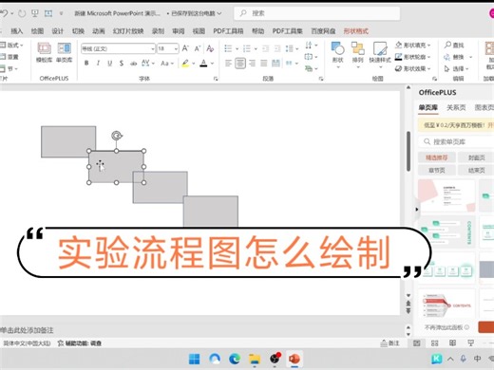This screenshot has width=494, height=370.
Task: Set paragraph to left alignment
Action: (228, 64)
